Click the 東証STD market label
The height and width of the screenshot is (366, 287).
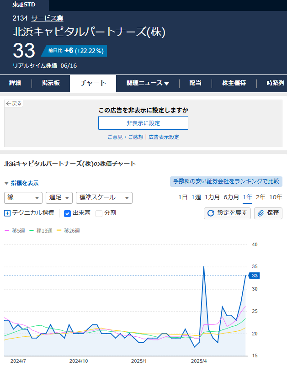(24, 5)
